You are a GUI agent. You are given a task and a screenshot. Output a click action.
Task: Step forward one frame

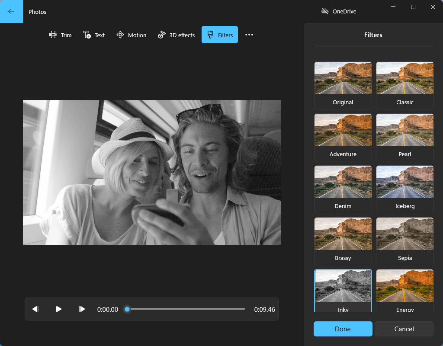(x=82, y=309)
